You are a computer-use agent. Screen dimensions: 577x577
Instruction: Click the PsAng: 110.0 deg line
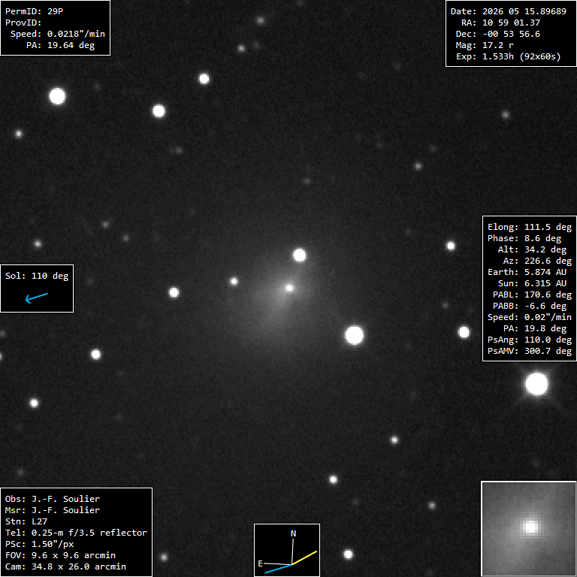530,340
